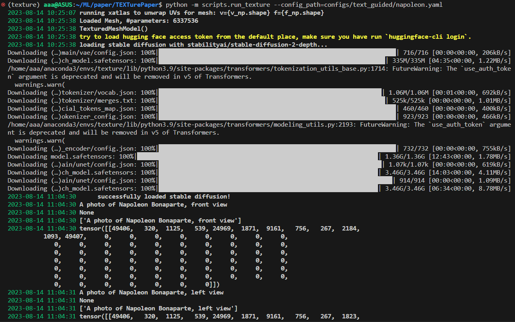Image resolution: width=515 pixels, height=322 pixels.
Task: Click the "Downloading (…)tokenizer/vocab.json" label
Action: (x=72, y=93)
